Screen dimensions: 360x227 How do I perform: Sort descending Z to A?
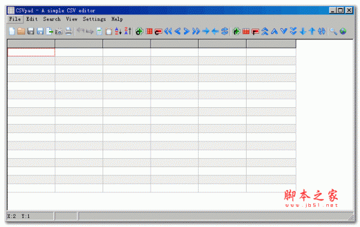coord(128,31)
